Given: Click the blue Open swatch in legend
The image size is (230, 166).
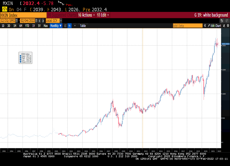Looking at the screenshot, I should click(21, 56).
